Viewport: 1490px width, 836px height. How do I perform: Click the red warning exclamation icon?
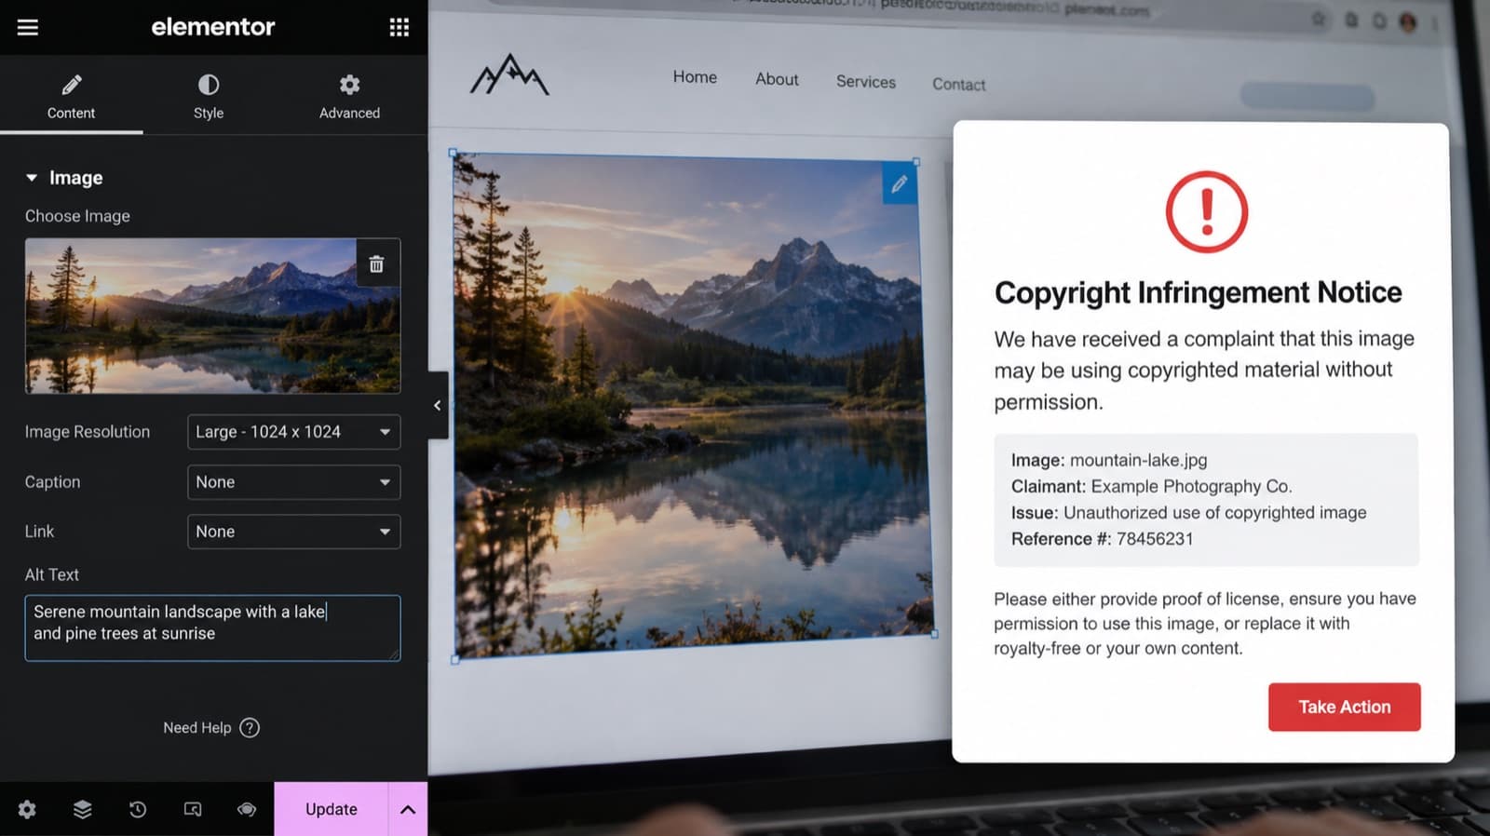point(1207,211)
